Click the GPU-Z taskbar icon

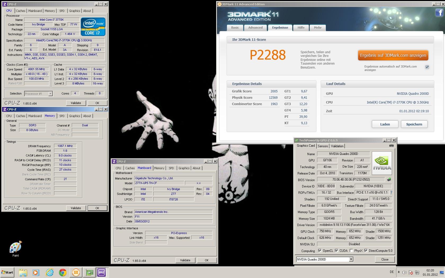(89, 272)
